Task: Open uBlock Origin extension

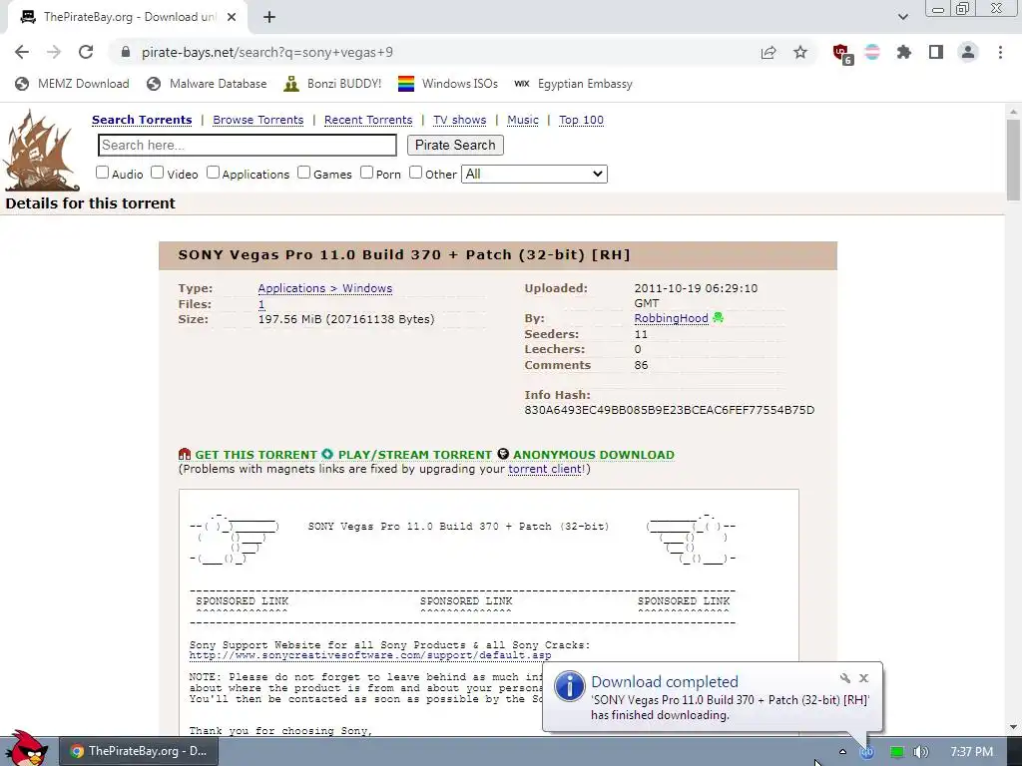Action: pyautogui.click(x=842, y=54)
